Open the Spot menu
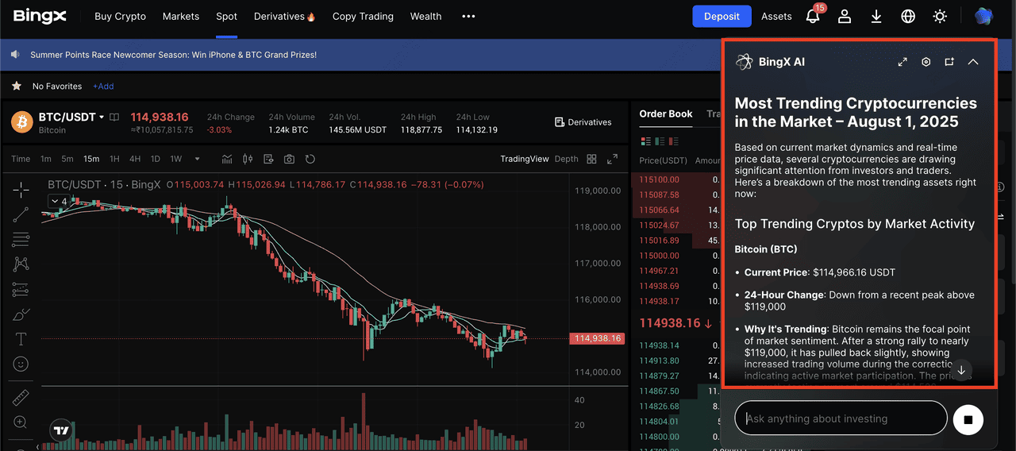The width and height of the screenshot is (1016, 451). tap(226, 16)
